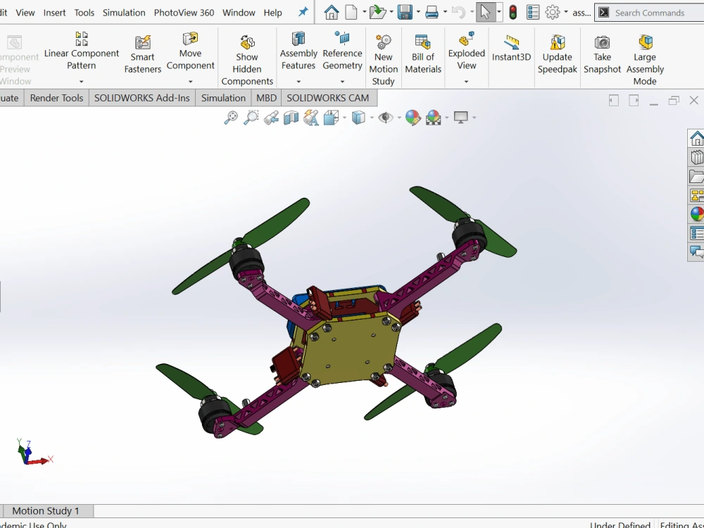Create a New Motion Study
The height and width of the screenshot is (528, 704).
point(384,60)
